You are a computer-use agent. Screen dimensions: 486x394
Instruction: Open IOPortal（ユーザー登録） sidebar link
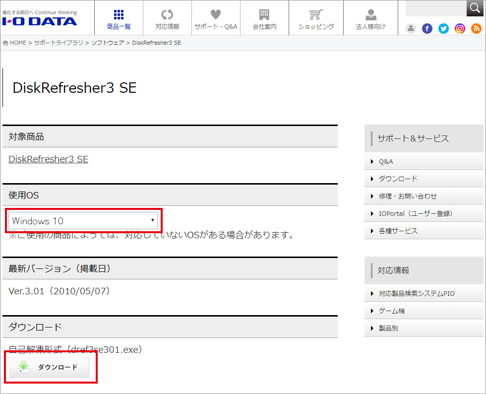[x=424, y=214]
